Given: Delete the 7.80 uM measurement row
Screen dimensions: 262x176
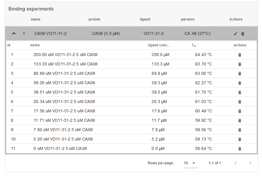Looking at the screenshot, I should point(240,130).
